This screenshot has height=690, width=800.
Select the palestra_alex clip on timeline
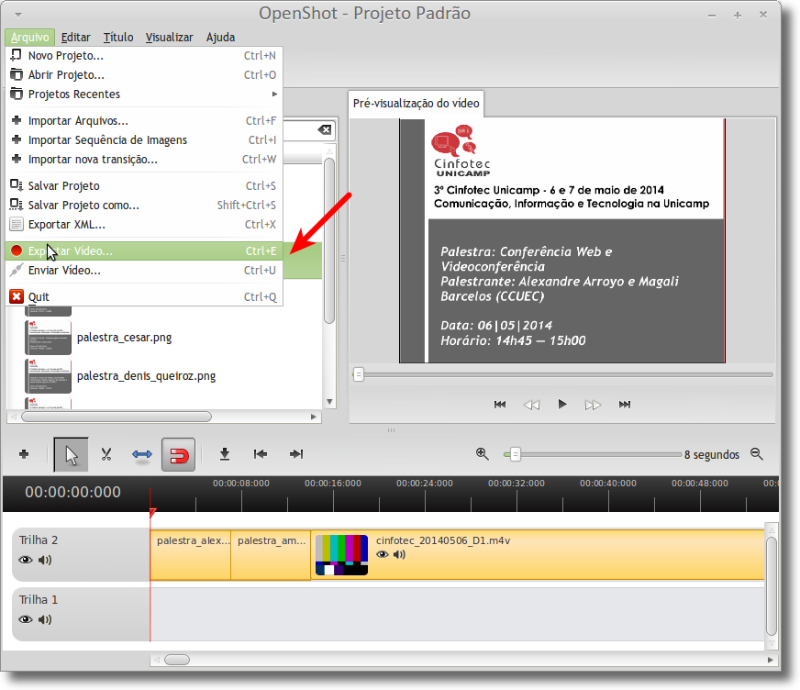(190, 555)
